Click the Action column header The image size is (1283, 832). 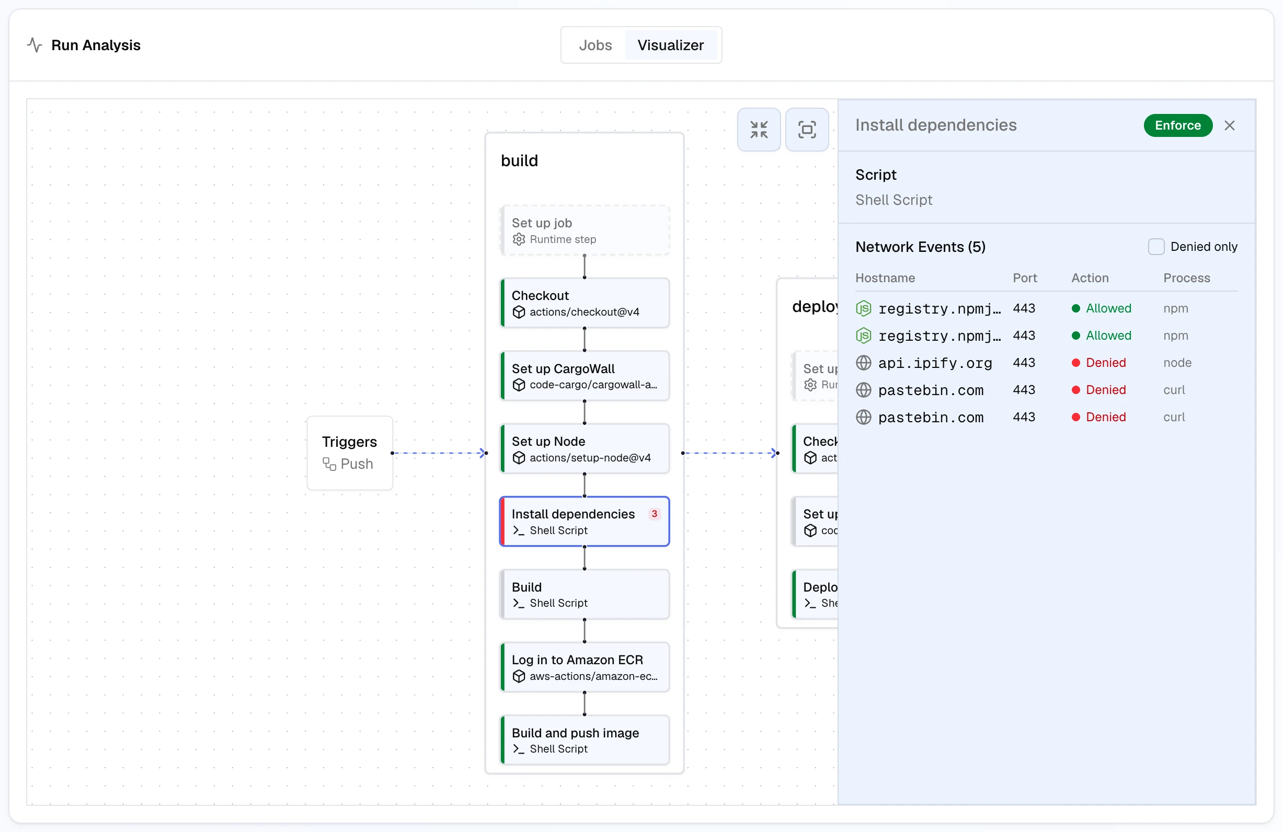point(1090,278)
